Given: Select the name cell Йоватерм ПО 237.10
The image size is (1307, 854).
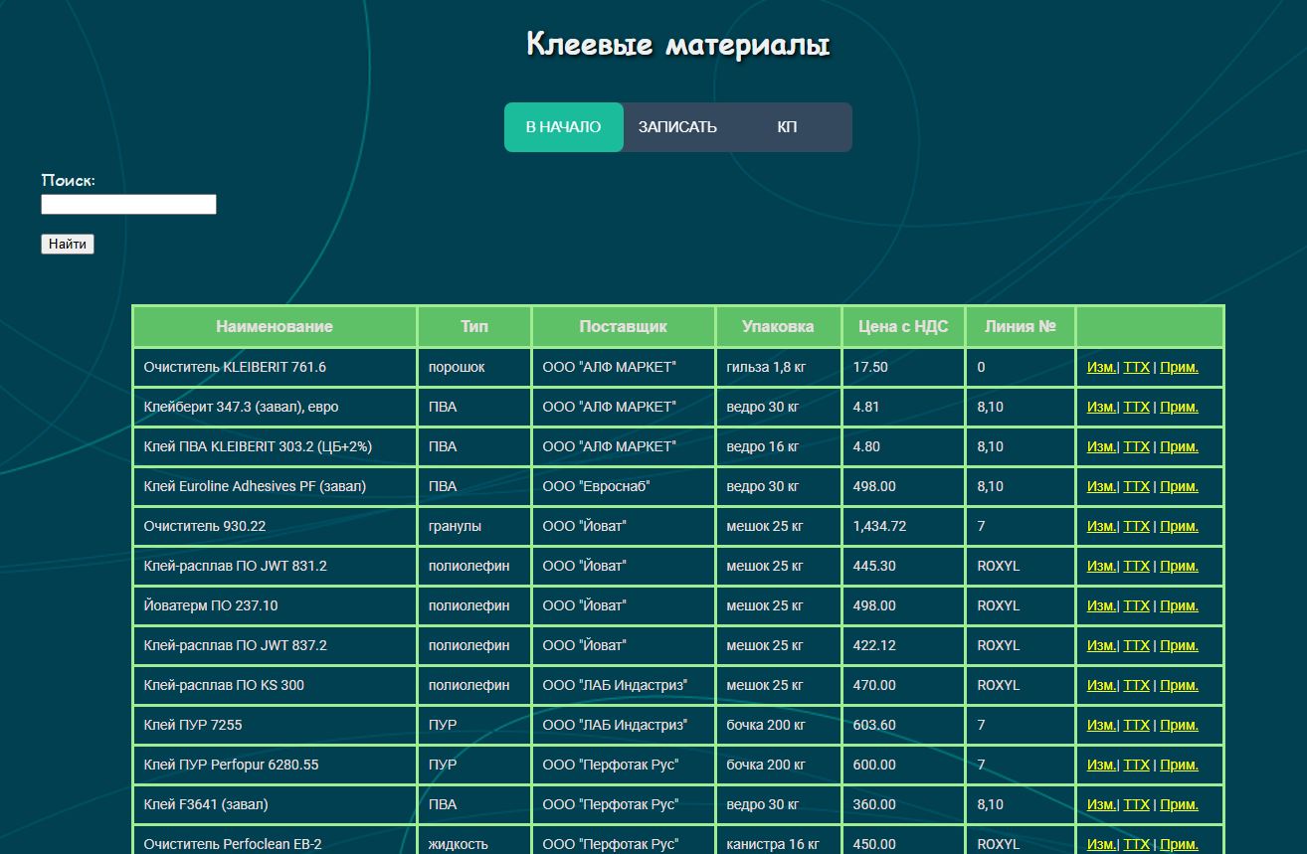Looking at the screenshot, I should [275, 605].
